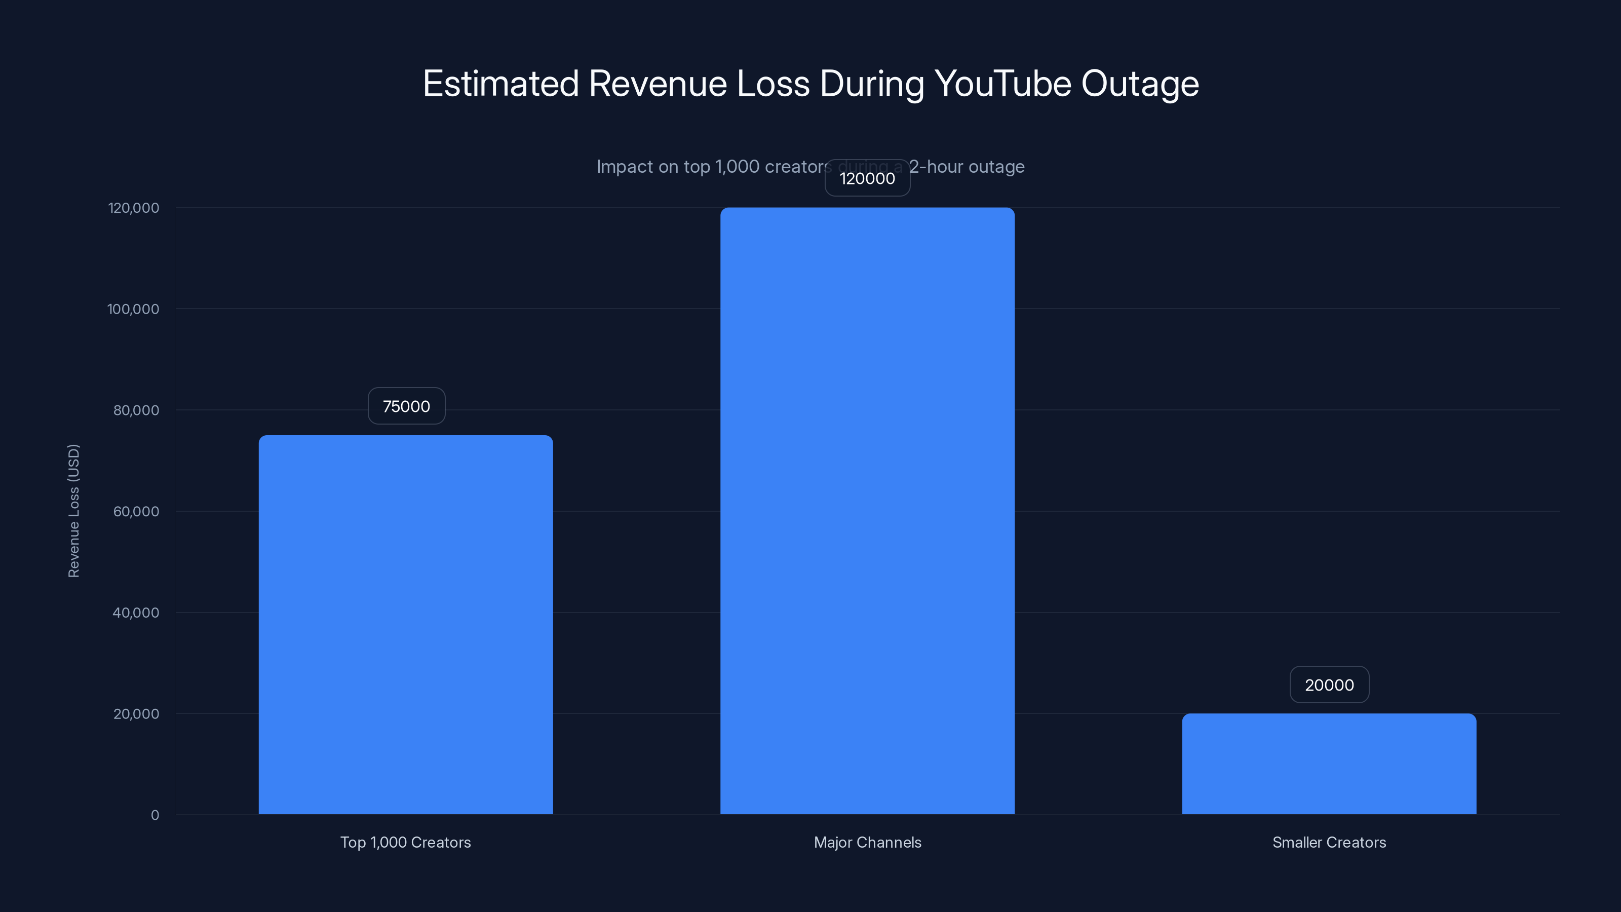Click the top of the tallest bar
Screen dimensions: 1621x912
(x=867, y=214)
